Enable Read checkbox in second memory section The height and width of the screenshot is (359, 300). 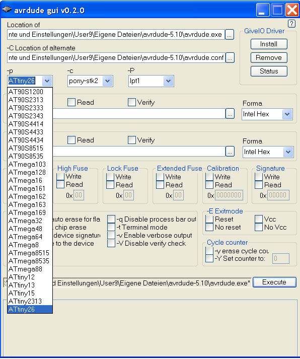point(71,140)
